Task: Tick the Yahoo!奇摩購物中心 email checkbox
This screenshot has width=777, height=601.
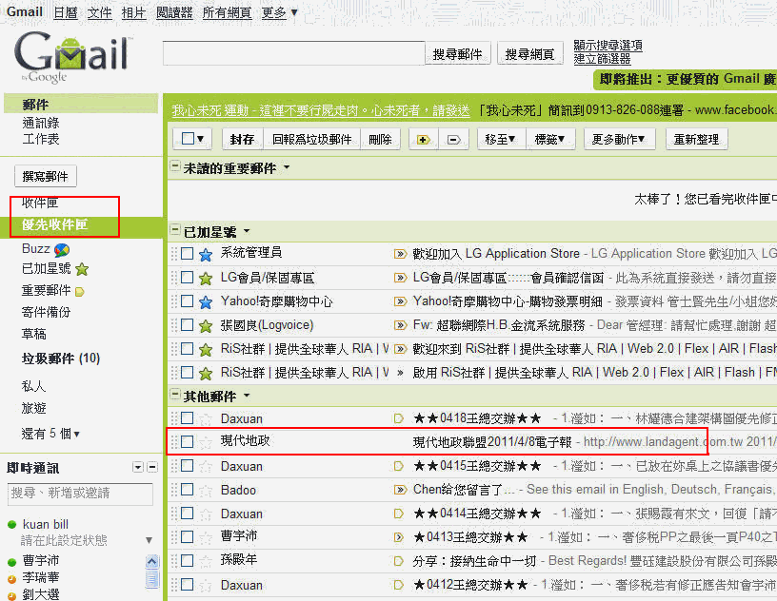Action: pos(188,301)
